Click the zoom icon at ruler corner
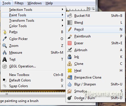 click(93, 9)
